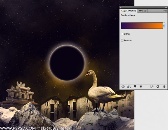Switch to the Masks tab

point(143,11)
